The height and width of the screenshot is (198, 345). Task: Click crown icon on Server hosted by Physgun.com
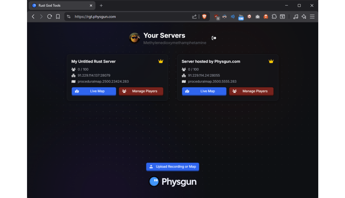pos(271,61)
